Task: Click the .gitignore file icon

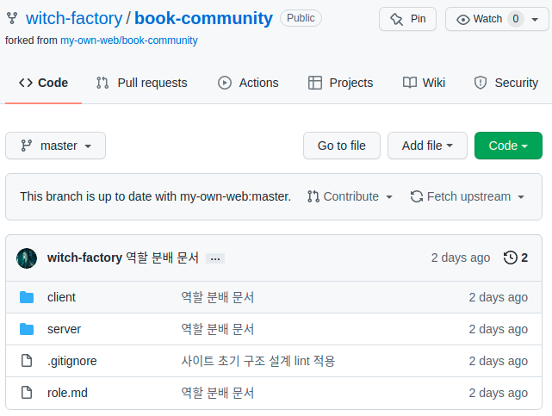Action: [x=27, y=361]
